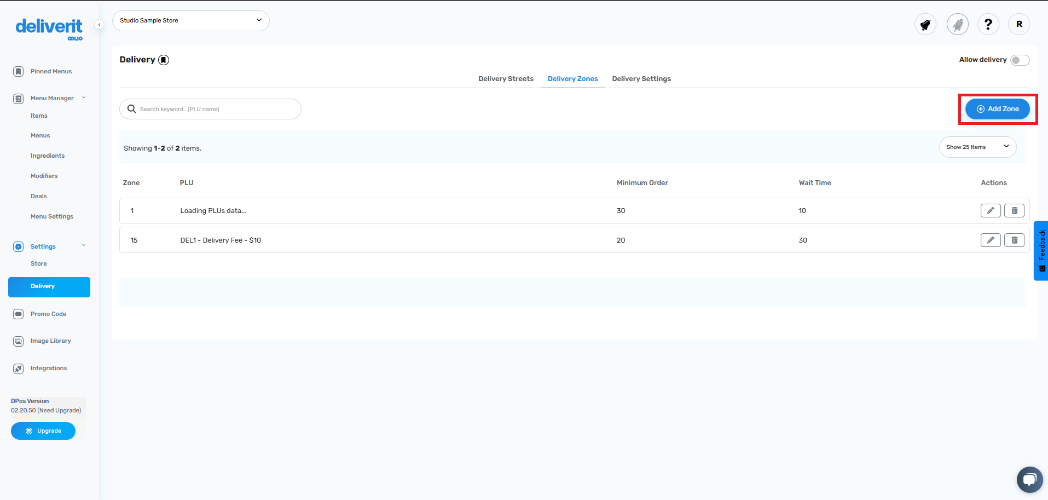Edit zone 1 with the pencil icon
Screen dimensions: 1048x500
point(991,211)
